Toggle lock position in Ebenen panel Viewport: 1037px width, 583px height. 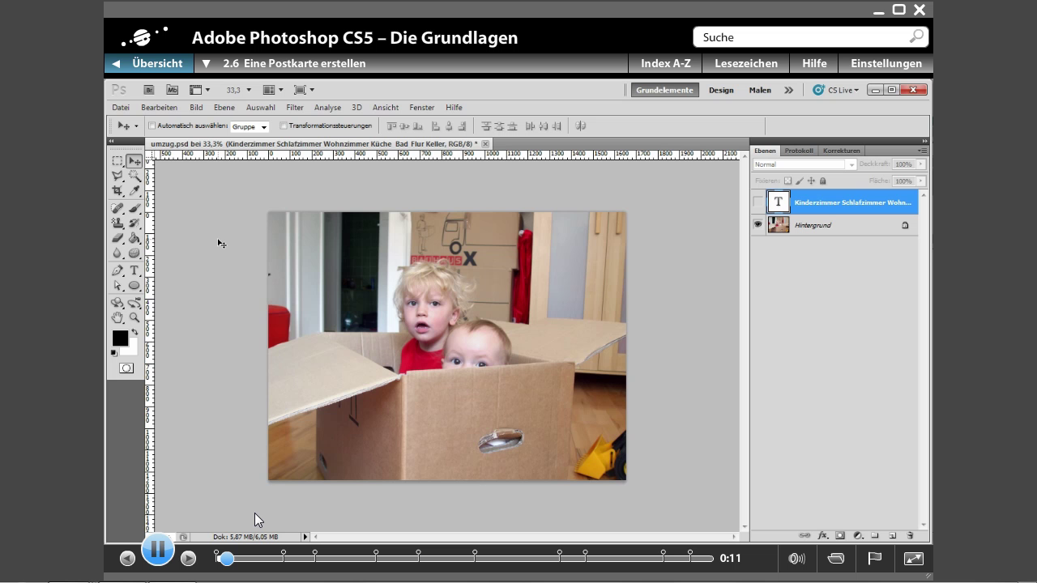[x=811, y=181]
